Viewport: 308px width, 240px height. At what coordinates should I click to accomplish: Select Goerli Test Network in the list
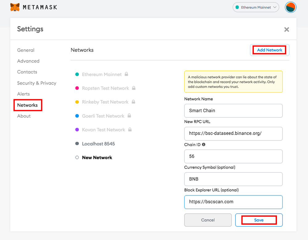[x=103, y=116]
